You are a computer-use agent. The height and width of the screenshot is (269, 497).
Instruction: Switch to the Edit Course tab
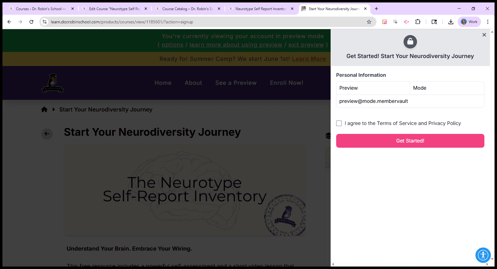click(x=114, y=9)
